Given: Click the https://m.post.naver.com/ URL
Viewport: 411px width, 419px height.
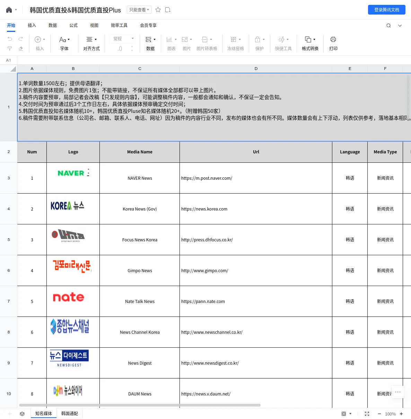Looking at the screenshot, I should 207,178.
